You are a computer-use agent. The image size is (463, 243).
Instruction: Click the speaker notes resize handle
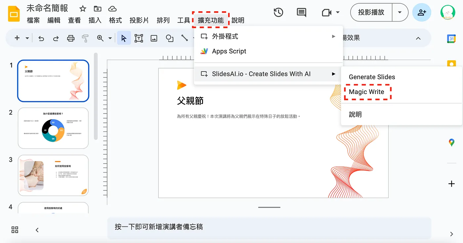[x=269, y=207]
